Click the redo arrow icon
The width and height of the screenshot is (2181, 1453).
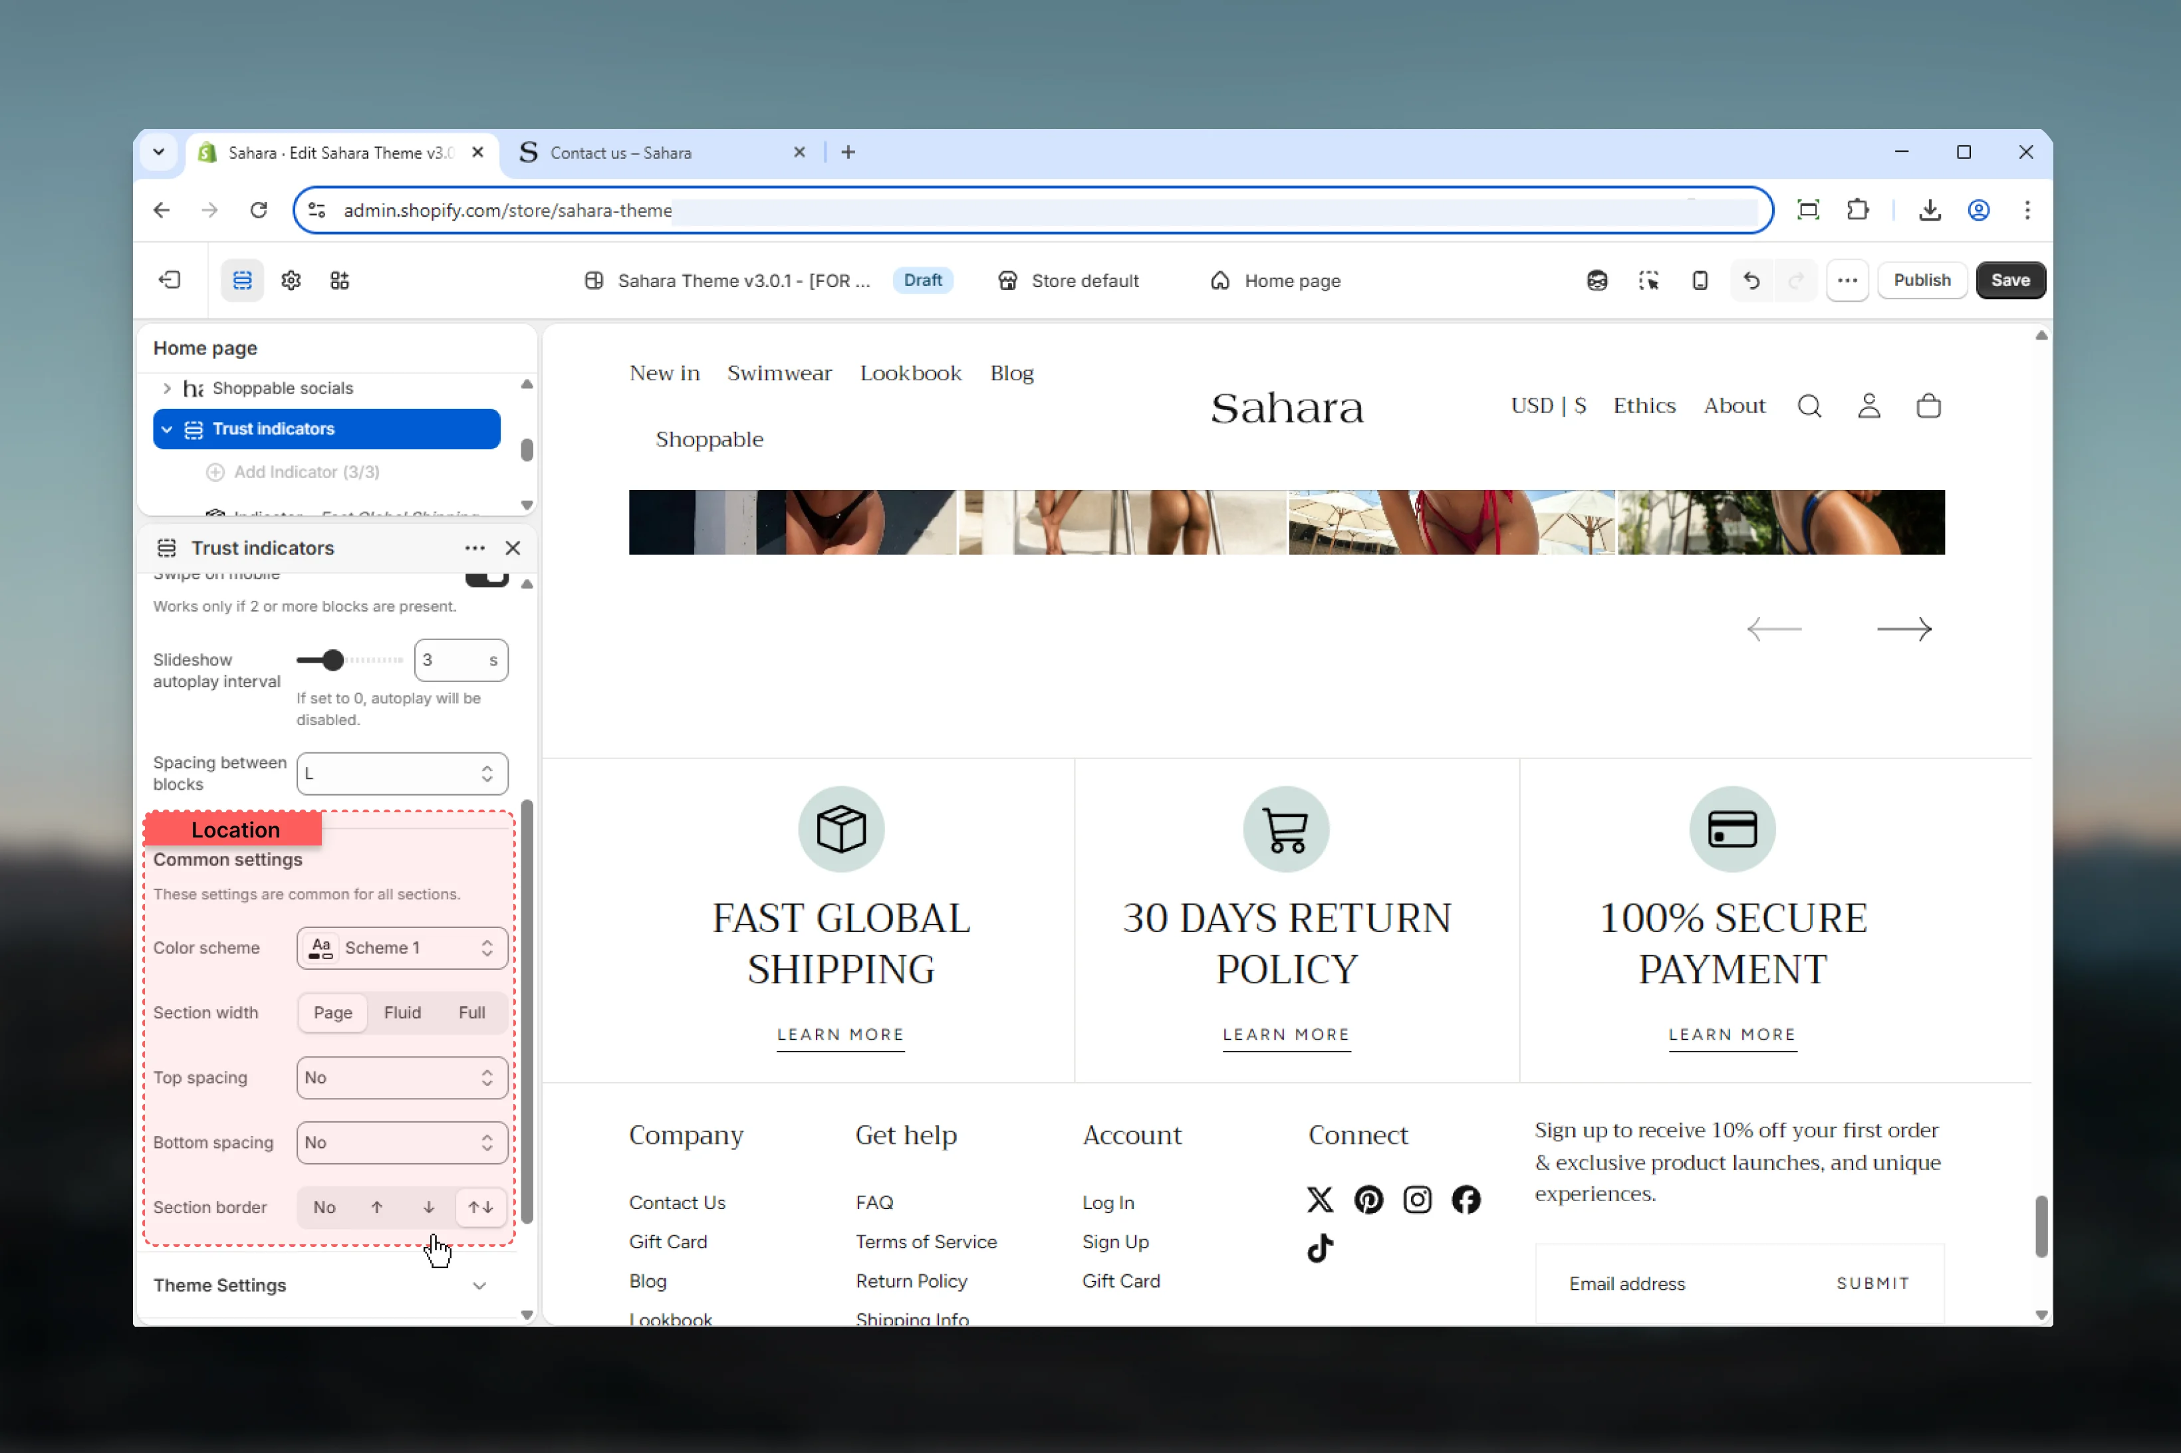coord(1795,280)
